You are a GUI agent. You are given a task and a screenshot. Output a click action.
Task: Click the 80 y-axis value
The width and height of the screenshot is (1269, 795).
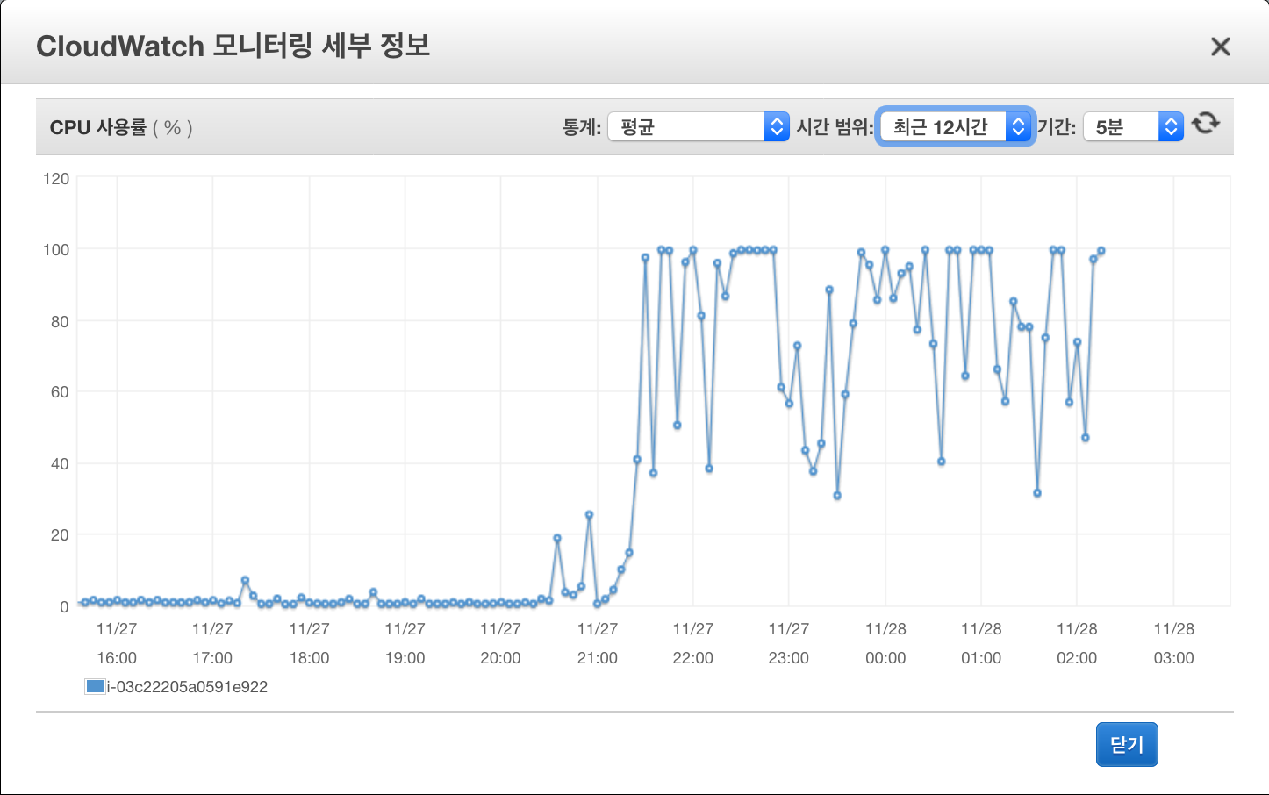(x=60, y=322)
